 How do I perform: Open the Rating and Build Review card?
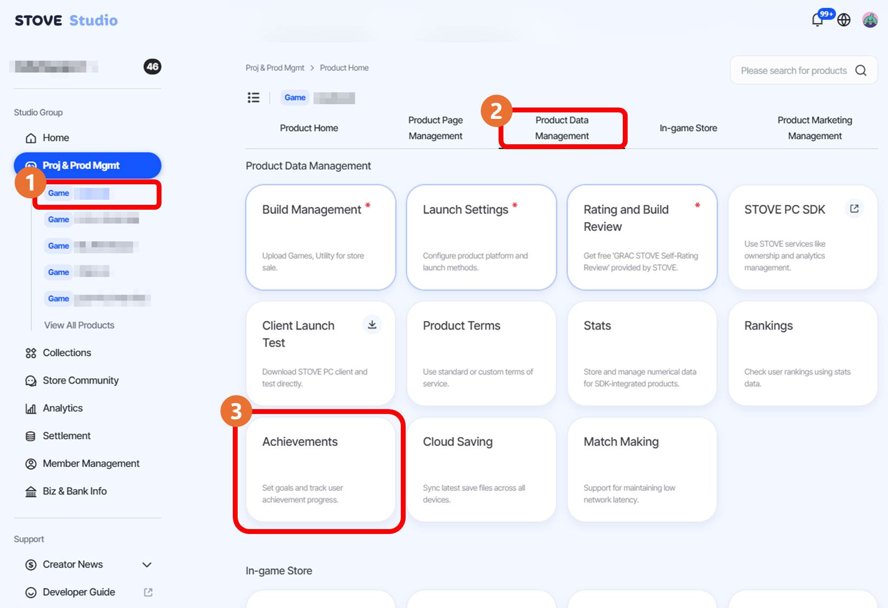coord(642,237)
